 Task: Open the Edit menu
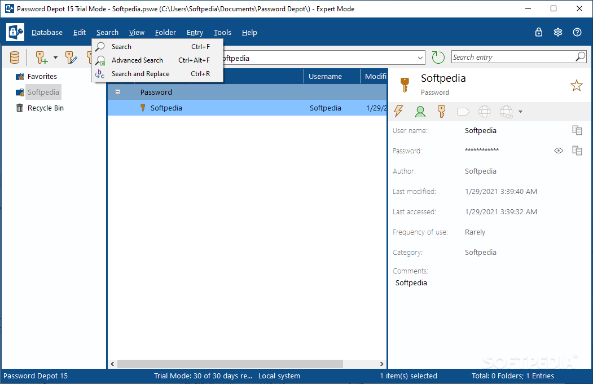pos(80,33)
